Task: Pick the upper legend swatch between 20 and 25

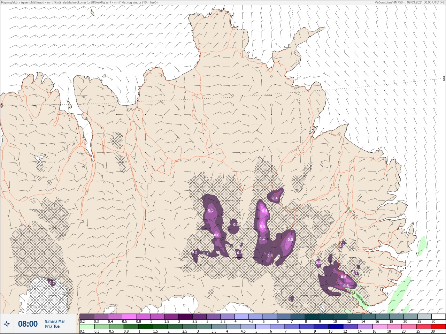Action: [410, 317]
